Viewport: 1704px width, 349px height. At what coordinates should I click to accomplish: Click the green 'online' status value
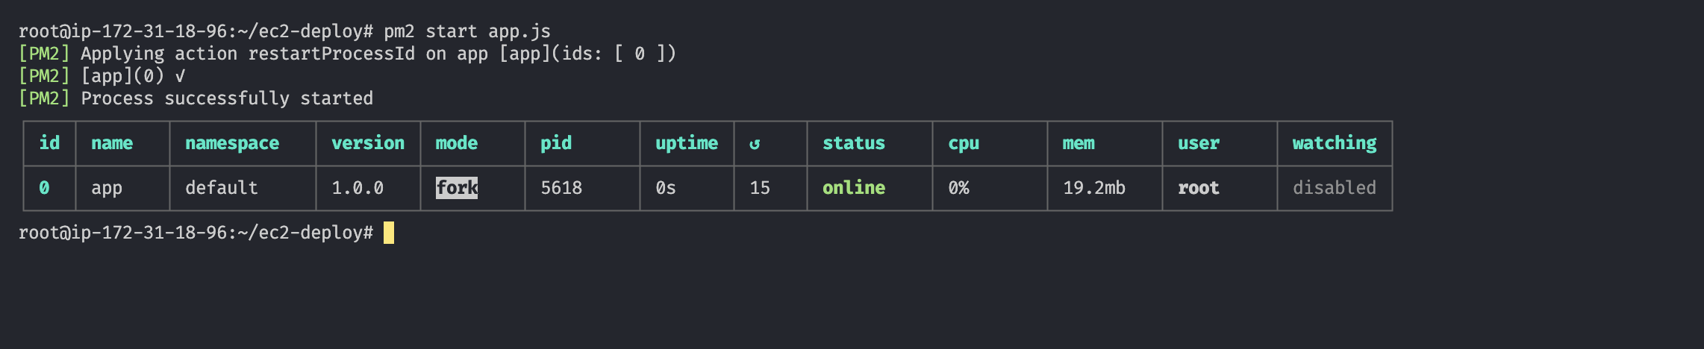pos(854,188)
